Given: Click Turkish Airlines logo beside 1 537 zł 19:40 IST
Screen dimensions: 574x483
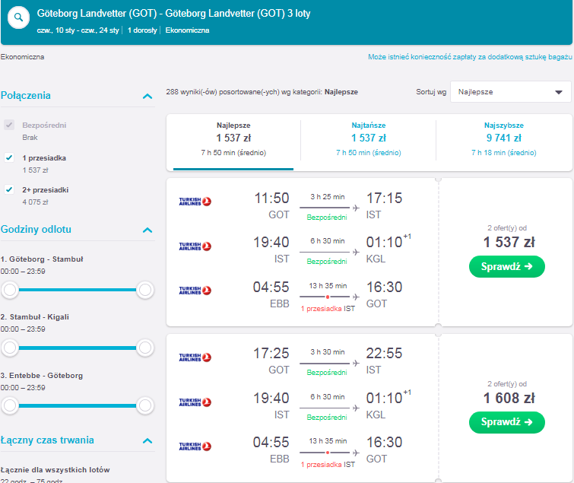Looking at the screenshot, I should (195, 246).
